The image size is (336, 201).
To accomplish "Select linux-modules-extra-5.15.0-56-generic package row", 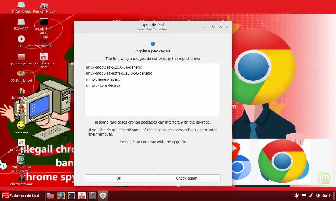I will [153, 73].
